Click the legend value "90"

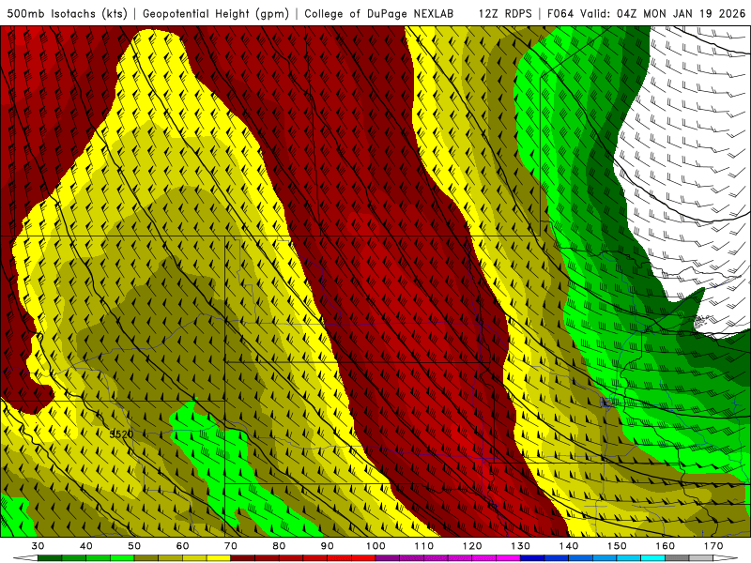tap(327, 546)
